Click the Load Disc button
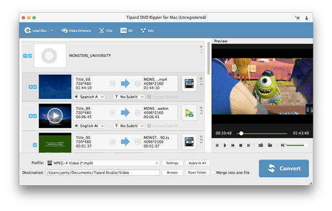Image resolution: width=332 pixels, height=211 pixels. (35, 31)
